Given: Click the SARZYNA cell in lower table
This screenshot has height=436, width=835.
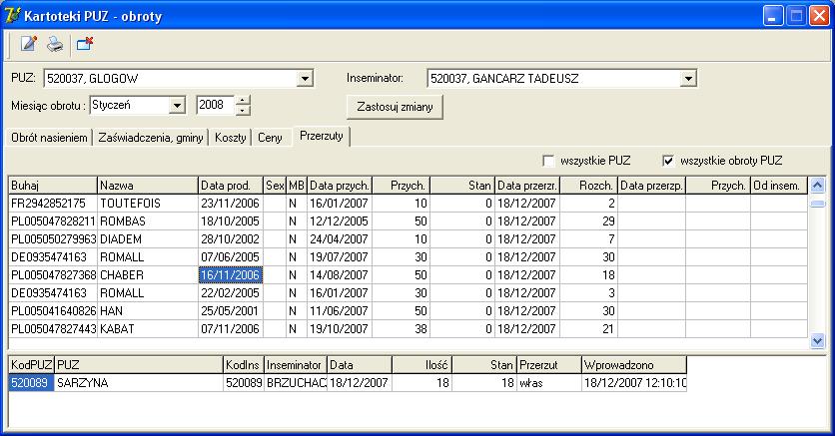Looking at the screenshot, I should (139, 383).
